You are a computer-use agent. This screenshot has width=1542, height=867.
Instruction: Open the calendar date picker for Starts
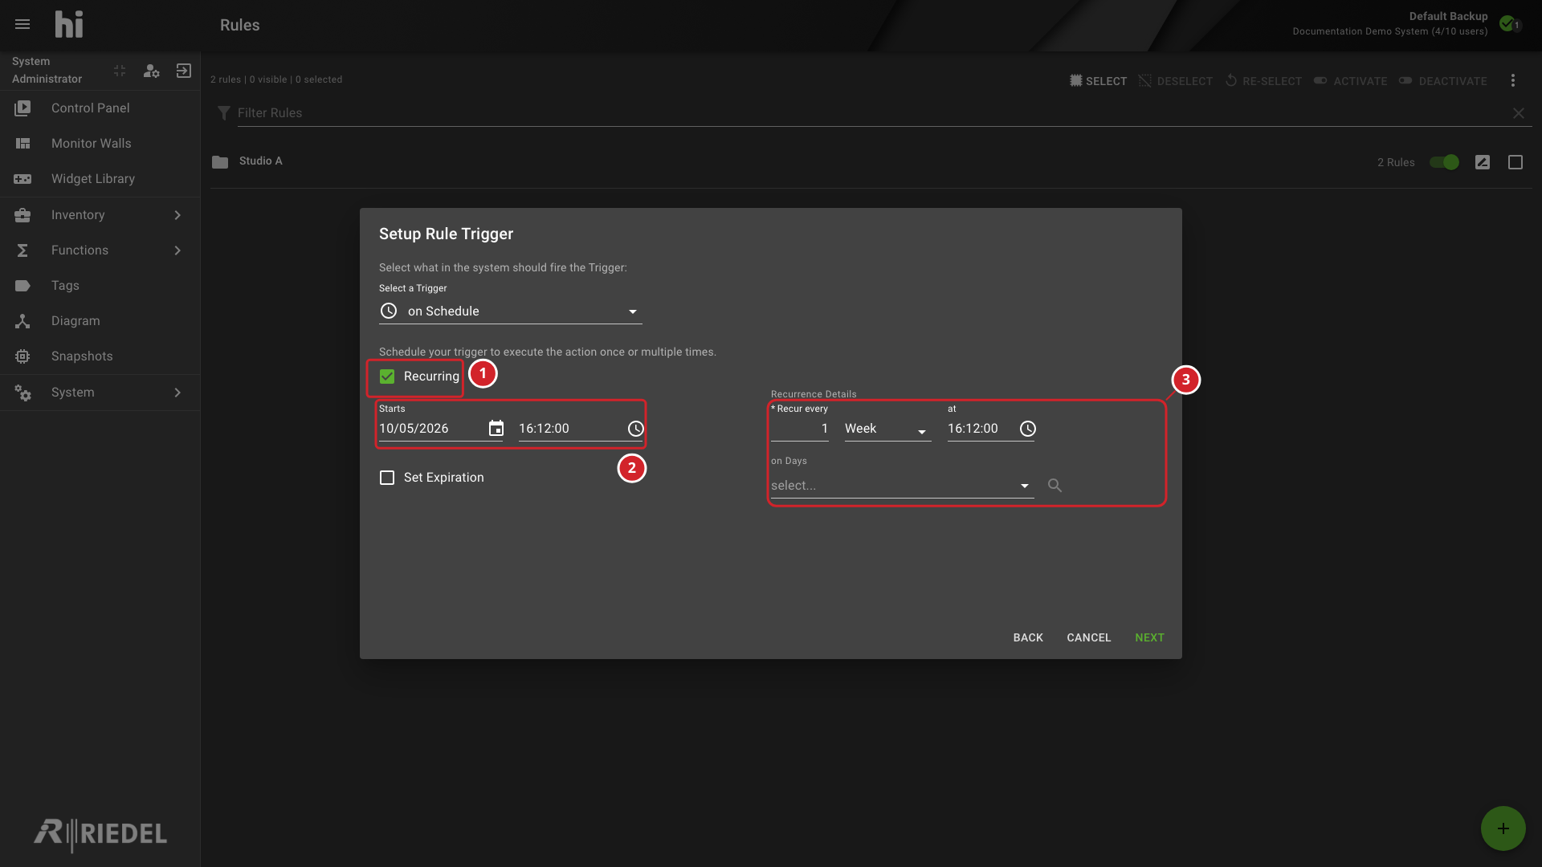(496, 429)
